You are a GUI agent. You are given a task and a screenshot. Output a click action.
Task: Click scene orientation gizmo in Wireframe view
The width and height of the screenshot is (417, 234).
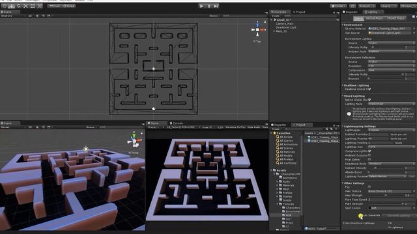(257, 30)
